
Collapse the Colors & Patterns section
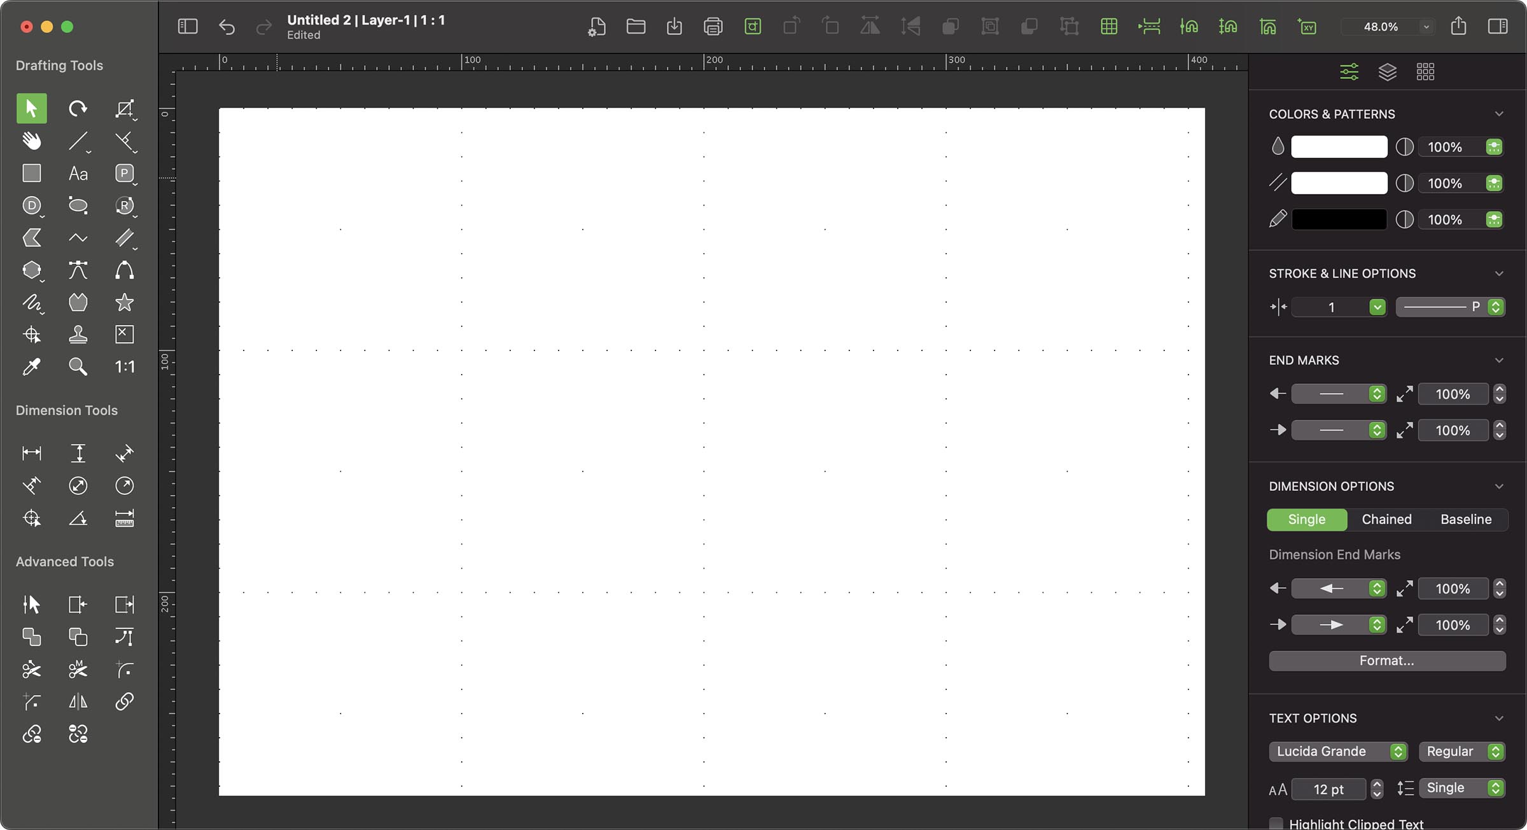[1499, 114]
